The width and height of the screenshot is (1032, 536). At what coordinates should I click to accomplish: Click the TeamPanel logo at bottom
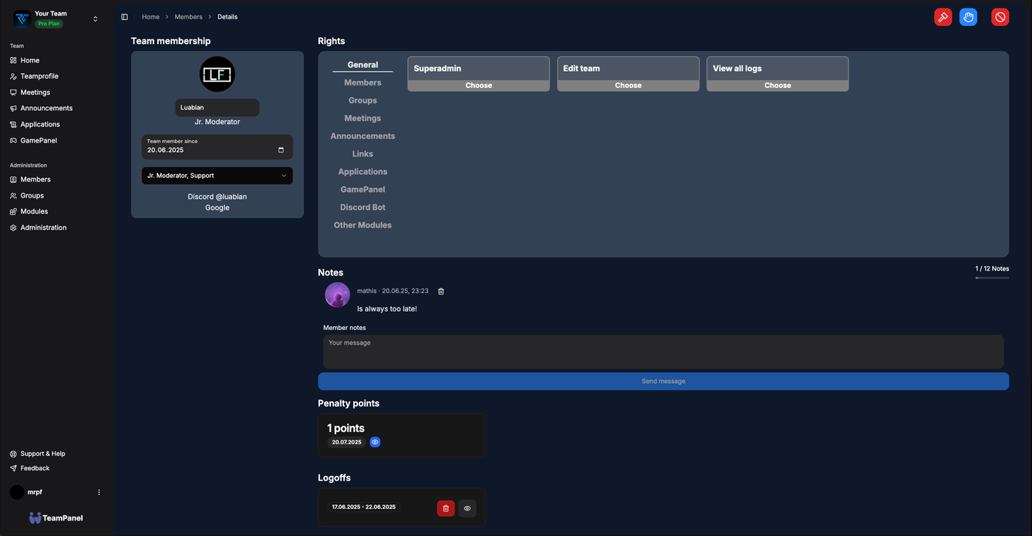point(56,517)
